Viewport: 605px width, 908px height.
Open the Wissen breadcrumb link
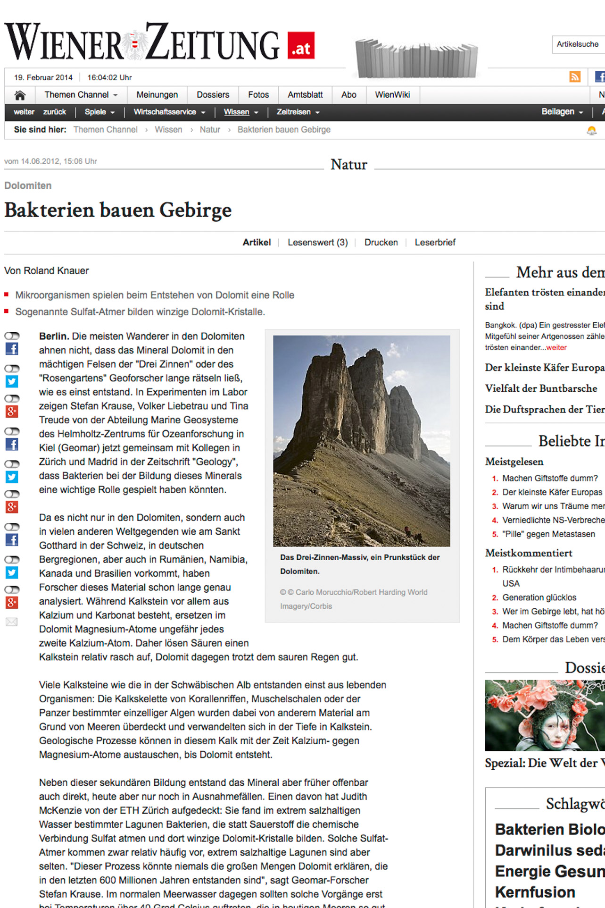168,130
